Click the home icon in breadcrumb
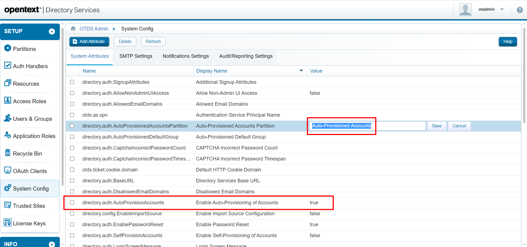Viewport: 527px width, 247px height. tap(73, 28)
